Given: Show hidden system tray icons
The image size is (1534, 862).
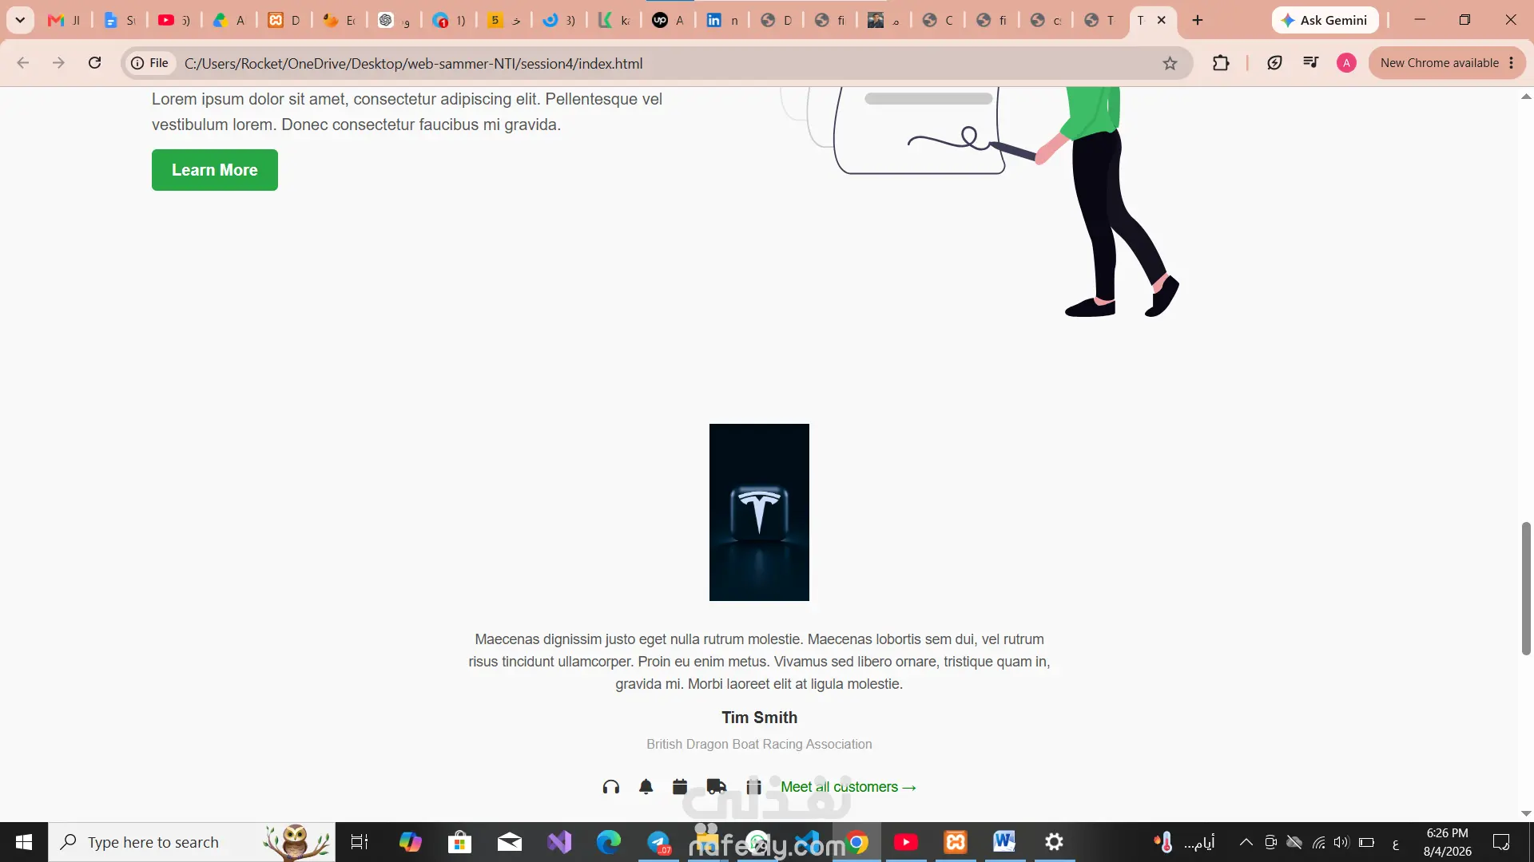Looking at the screenshot, I should pyautogui.click(x=1246, y=842).
